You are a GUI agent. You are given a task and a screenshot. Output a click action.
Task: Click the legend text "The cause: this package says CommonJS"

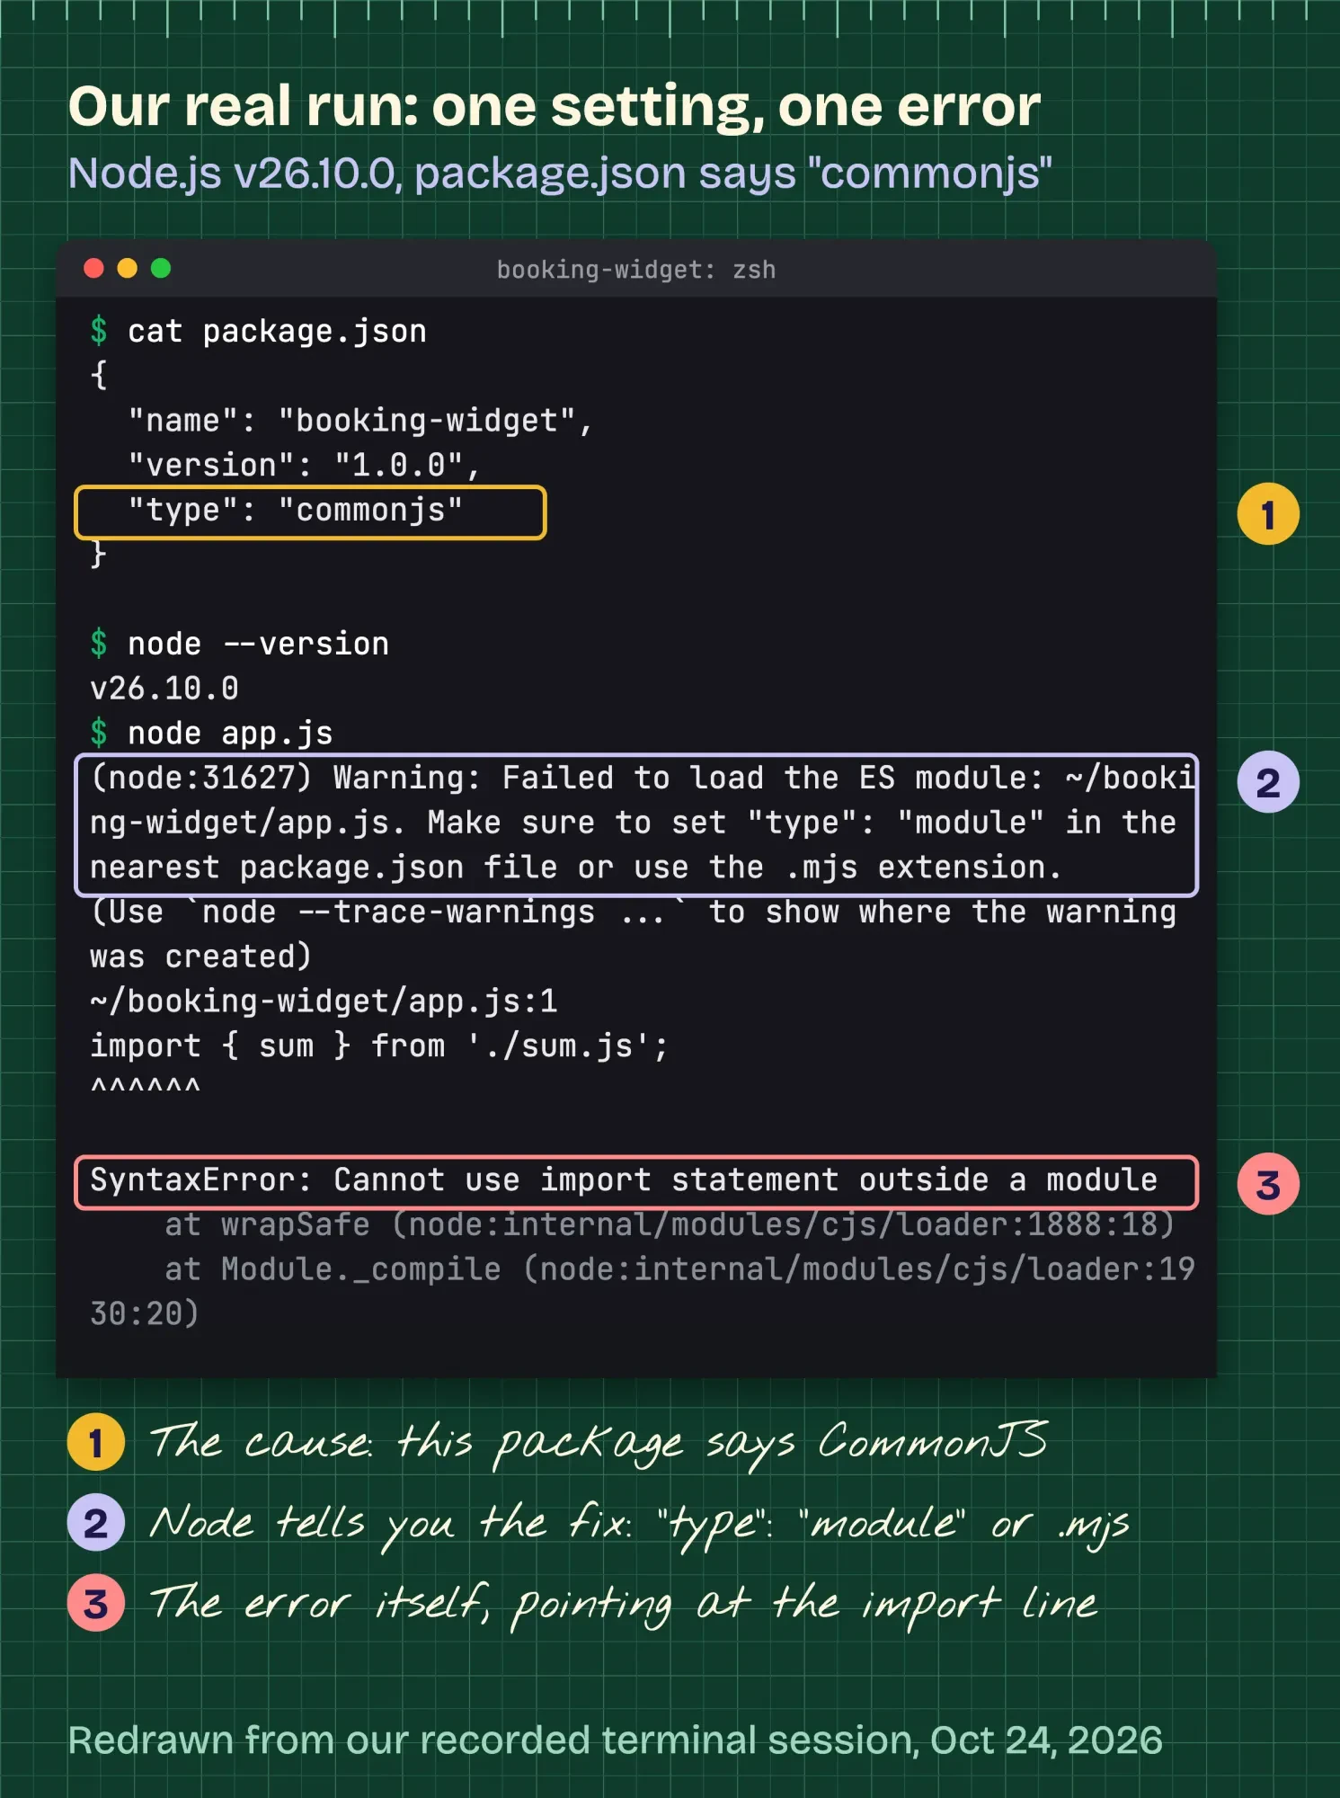pyautogui.click(x=599, y=1443)
